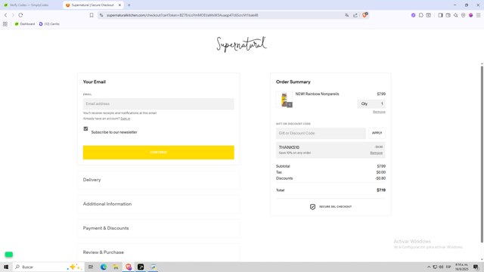The width and height of the screenshot is (484, 272).
Task: Focus the Email address field
Action: click(158, 104)
